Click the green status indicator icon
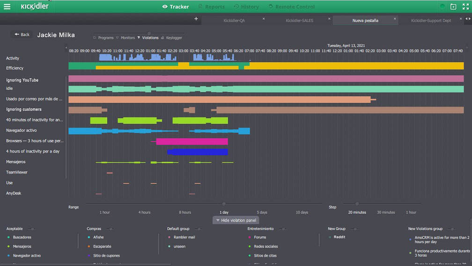The image size is (472, 266). 442,7
